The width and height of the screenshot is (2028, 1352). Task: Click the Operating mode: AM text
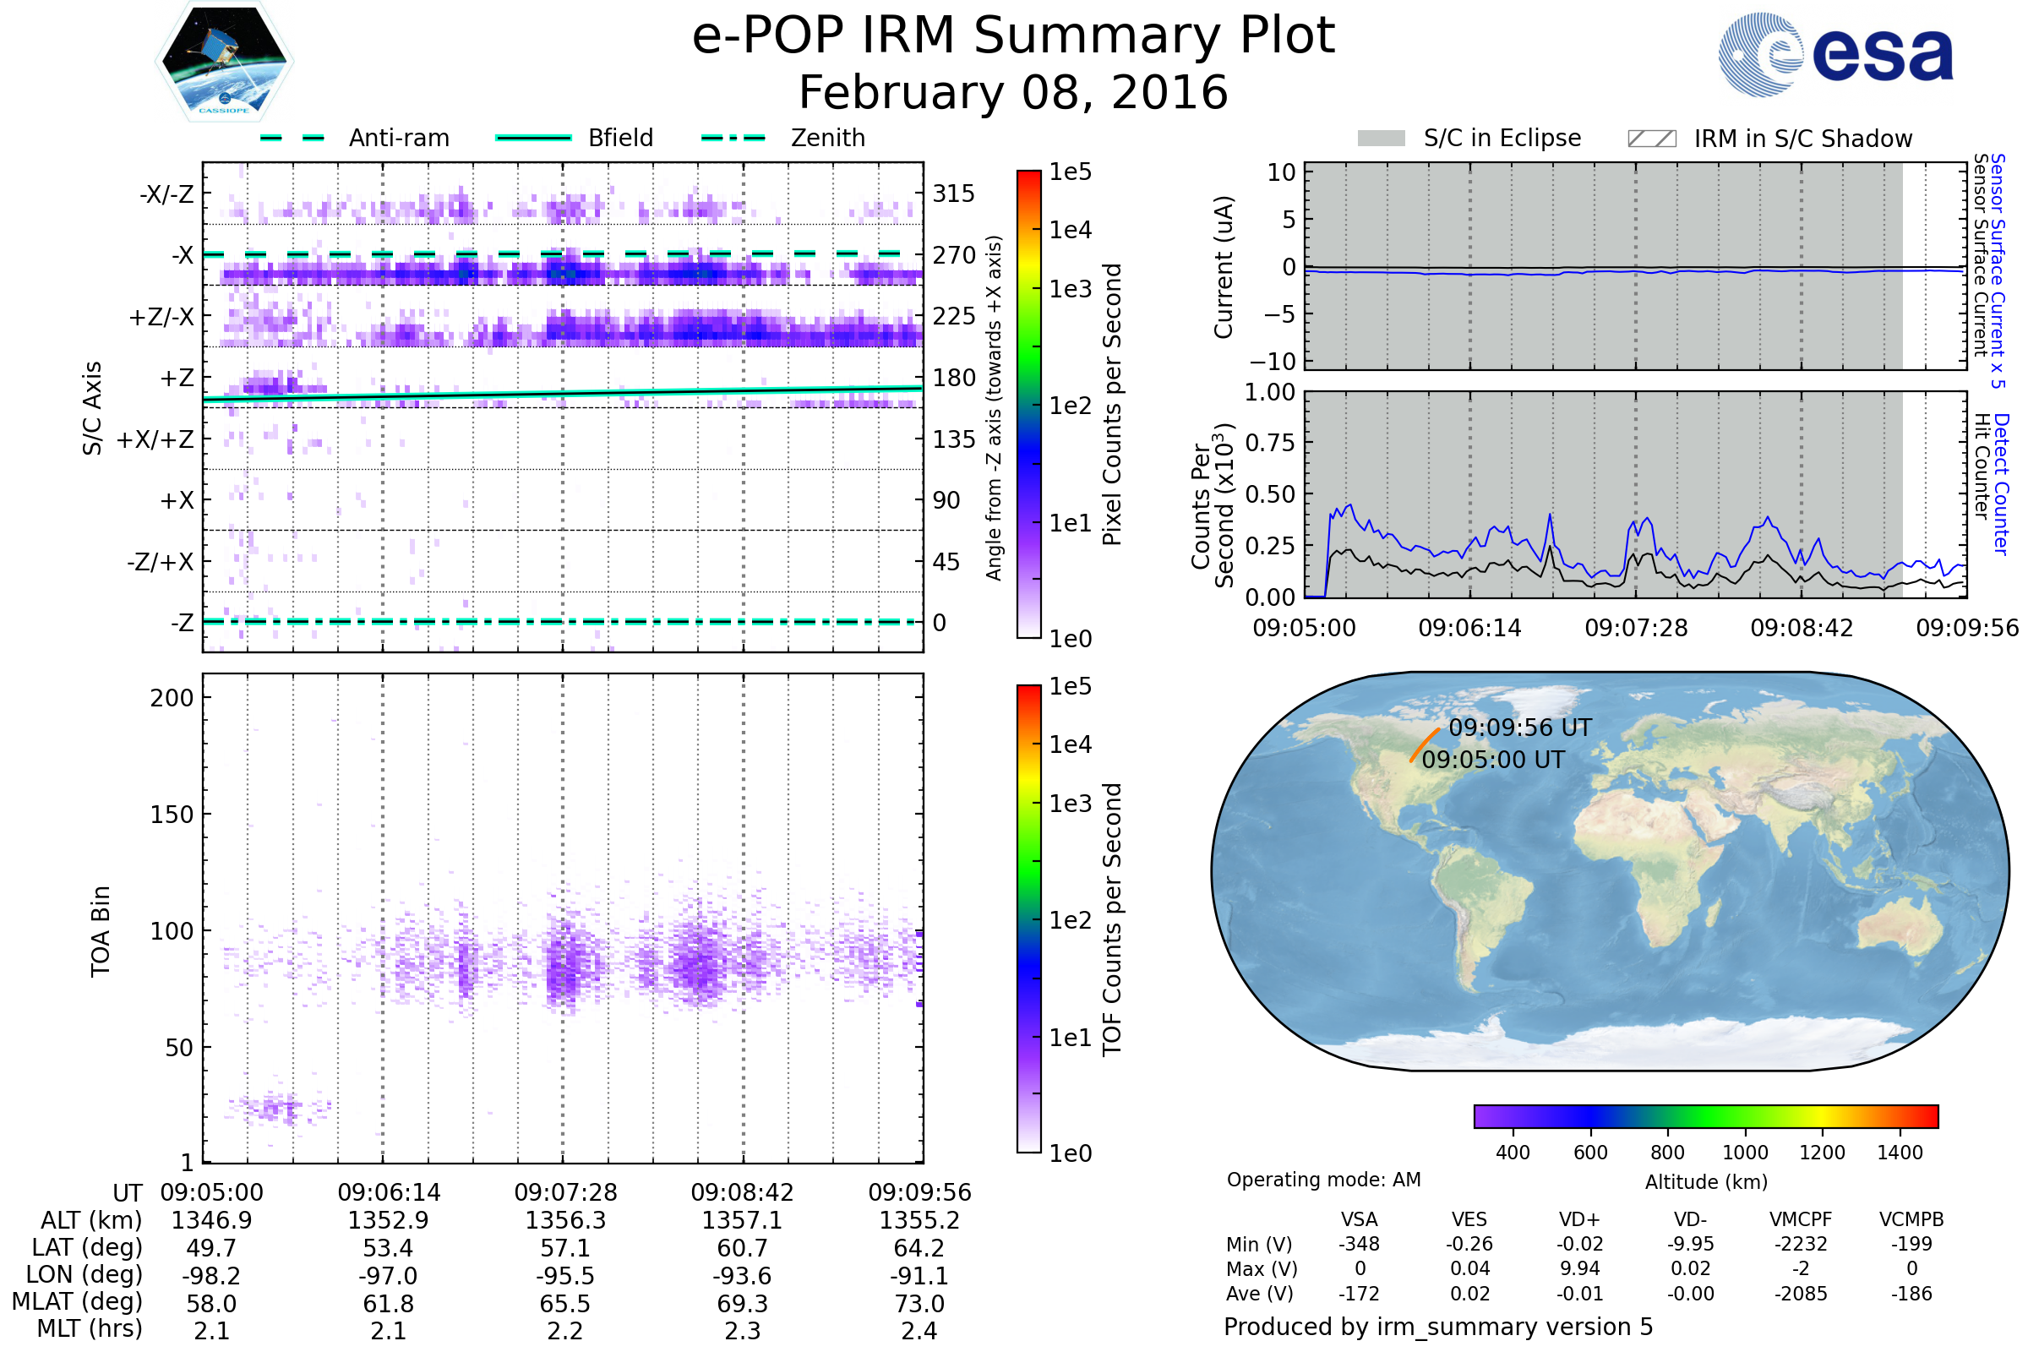(1323, 1180)
